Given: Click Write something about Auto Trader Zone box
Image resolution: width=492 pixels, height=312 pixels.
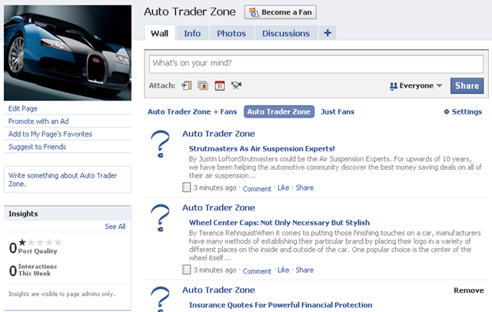Looking at the screenshot, I should tap(68, 179).
